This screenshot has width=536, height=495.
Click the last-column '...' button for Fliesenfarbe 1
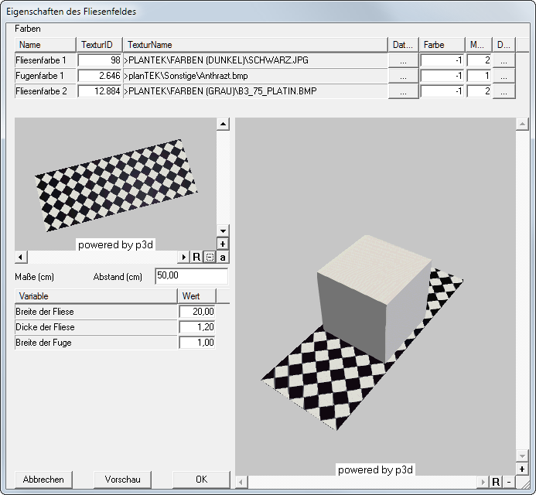504,60
